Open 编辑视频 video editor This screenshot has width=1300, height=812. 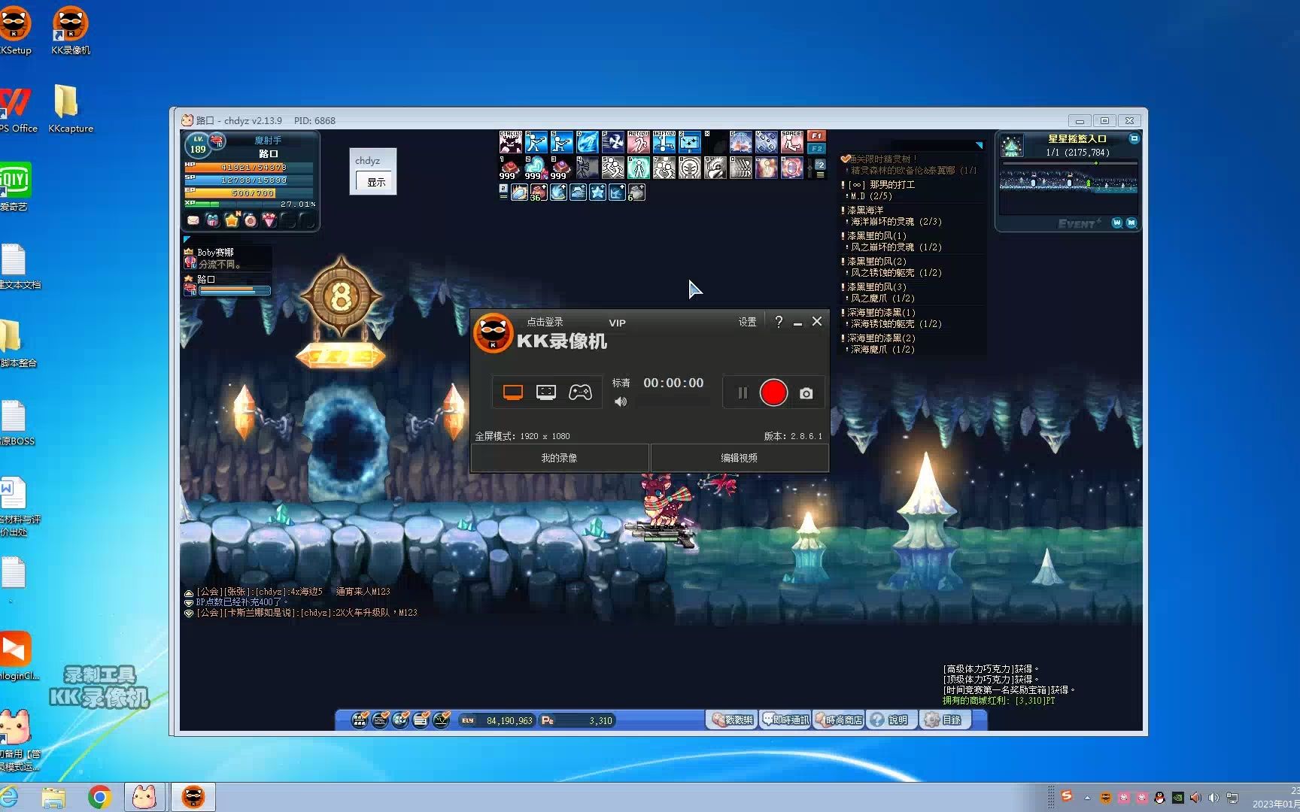pyautogui.click(x=739, y=457)
